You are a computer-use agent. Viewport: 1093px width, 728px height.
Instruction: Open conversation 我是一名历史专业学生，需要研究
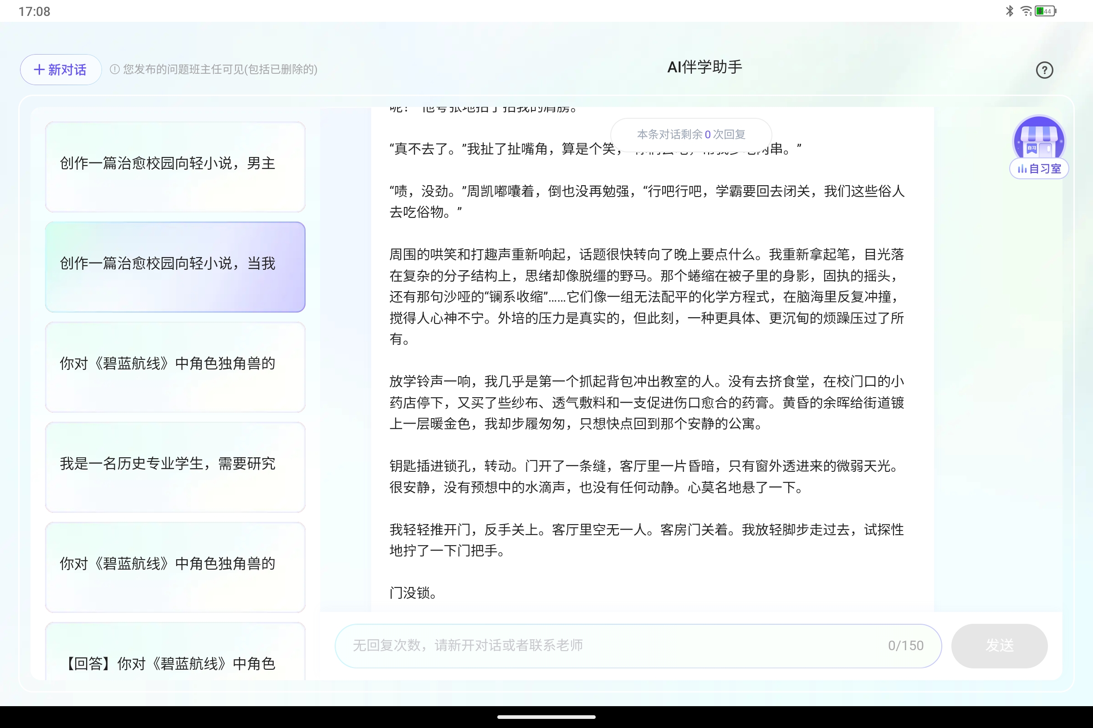(175, 467)
